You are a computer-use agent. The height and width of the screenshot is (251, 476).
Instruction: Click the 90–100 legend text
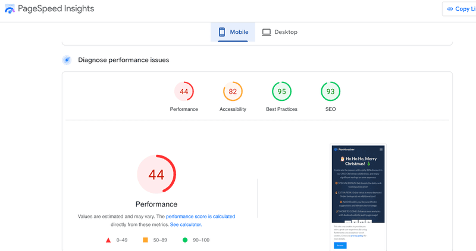pyautogui.click(x=201, y=240)
